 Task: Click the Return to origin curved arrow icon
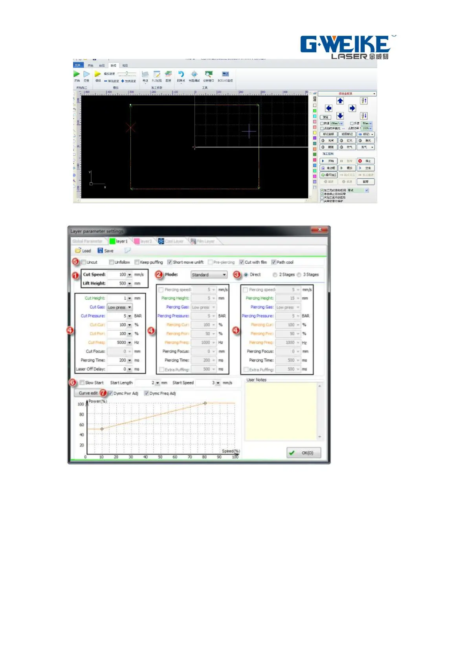tap(181, 74)
